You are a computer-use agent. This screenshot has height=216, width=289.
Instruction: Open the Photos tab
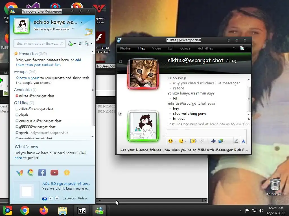125,48
